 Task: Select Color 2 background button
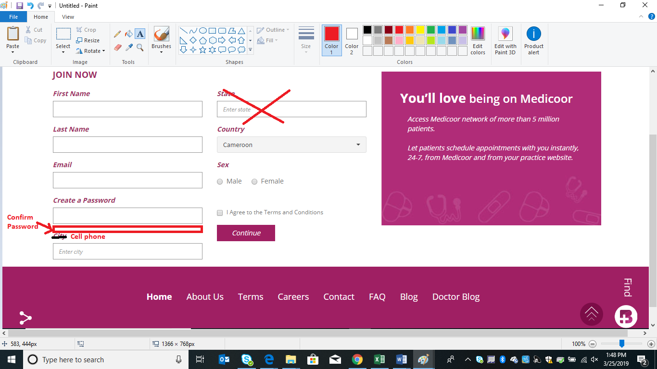(352, 40)
